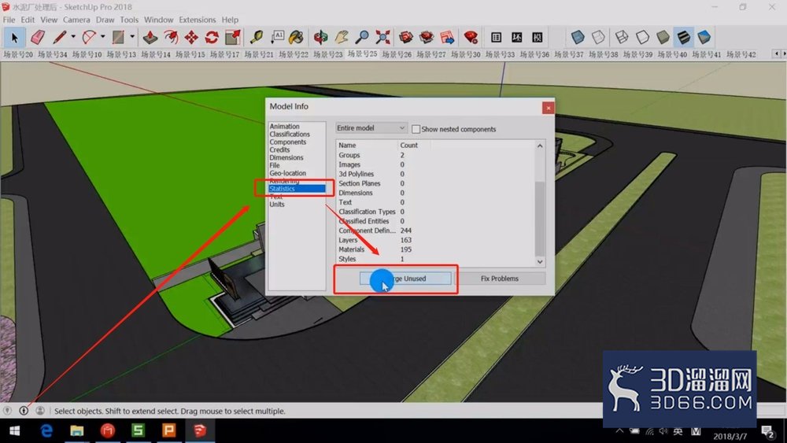
Task: Open the Extension Warehouse
Action: [427, 37]
